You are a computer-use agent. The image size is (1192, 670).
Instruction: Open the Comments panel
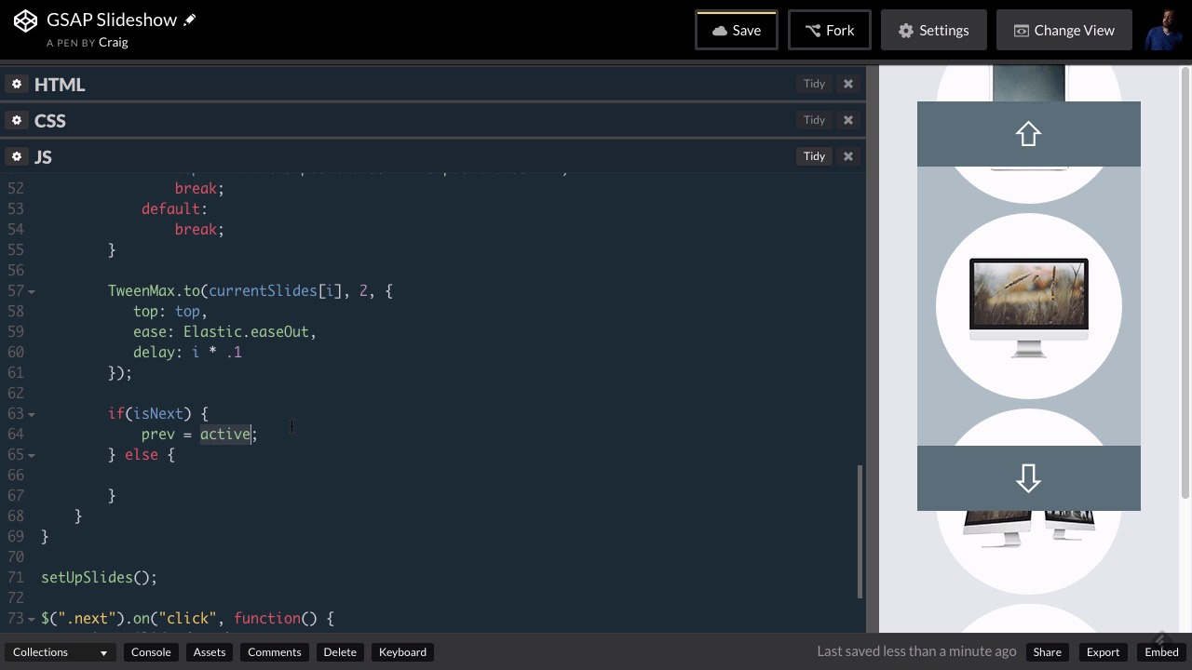point(275,652)
